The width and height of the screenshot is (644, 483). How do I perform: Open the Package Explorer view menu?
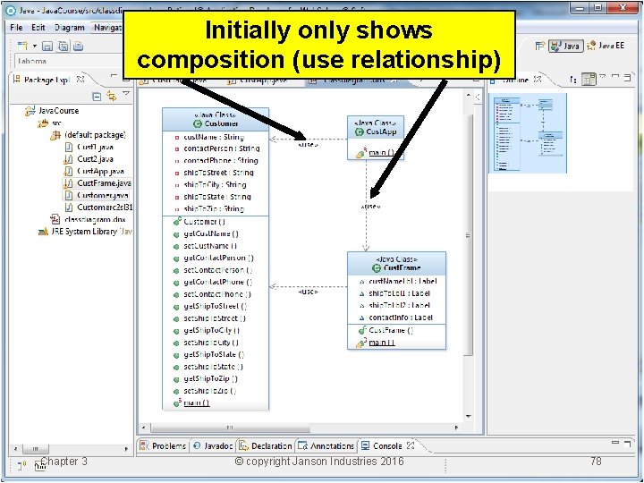coord(126,94)
